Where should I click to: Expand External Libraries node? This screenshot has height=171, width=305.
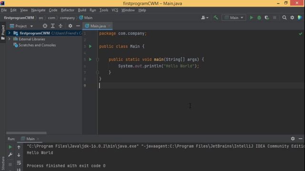coord(9,39)
